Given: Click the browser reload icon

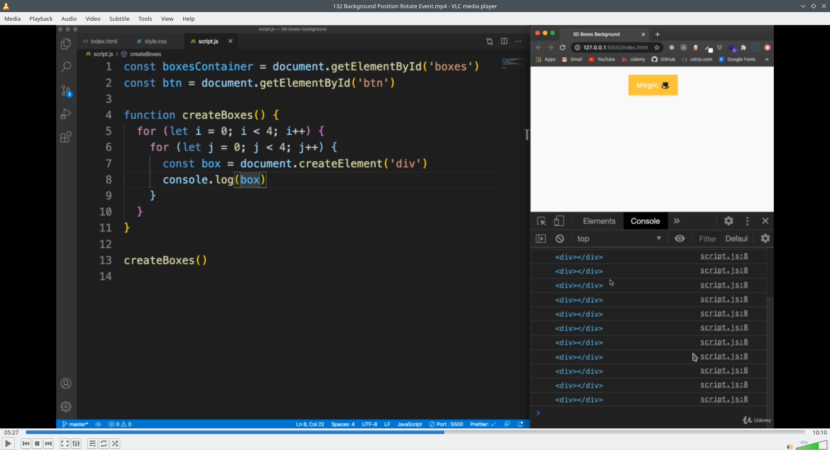Looking at the screenshot, I should pos(562,48).
